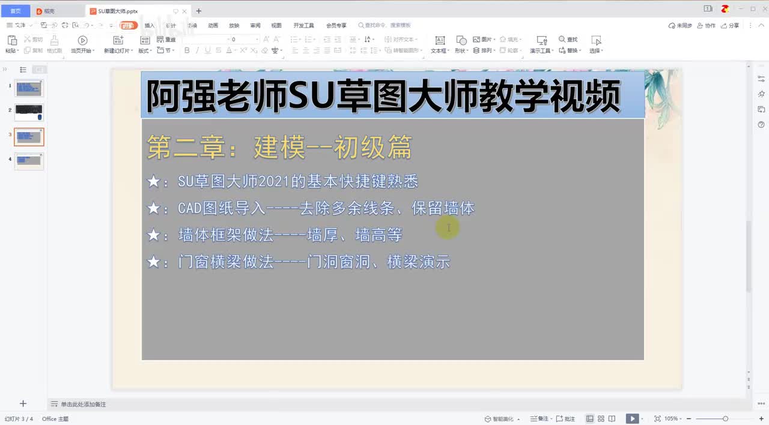The width and height of the screenshot is (769, 425).
Task: Click the 选择 select icon
Action: (x=596, y=40)
